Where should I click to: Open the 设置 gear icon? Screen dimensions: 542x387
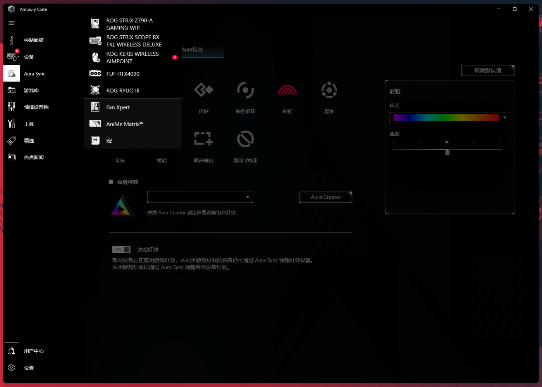point(12,368)
